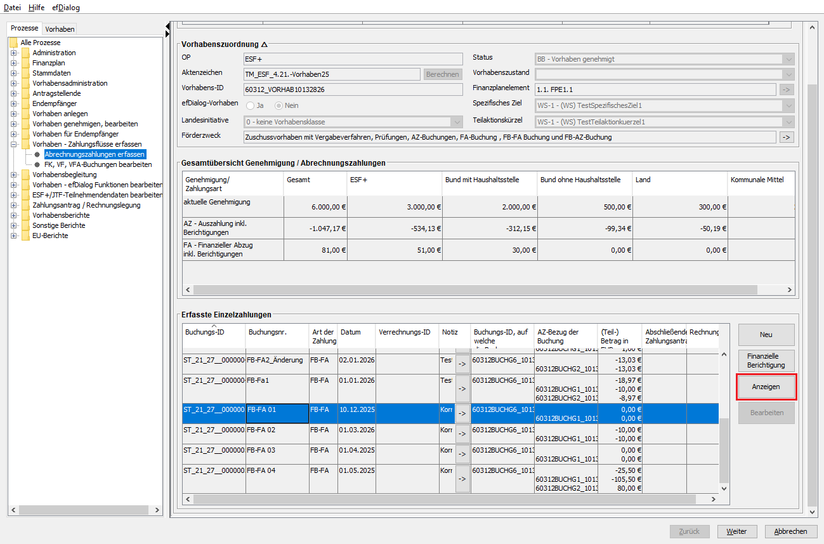The image size is (824, 544).
Task: Click the panel collapse arrow at splitter
Action: [167, 26]
